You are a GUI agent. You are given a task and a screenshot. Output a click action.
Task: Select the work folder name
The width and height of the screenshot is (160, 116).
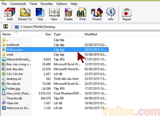pyautogui.click(x=10, y=54)
